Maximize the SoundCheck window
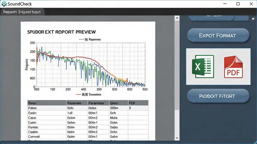 tap(238, 4)
